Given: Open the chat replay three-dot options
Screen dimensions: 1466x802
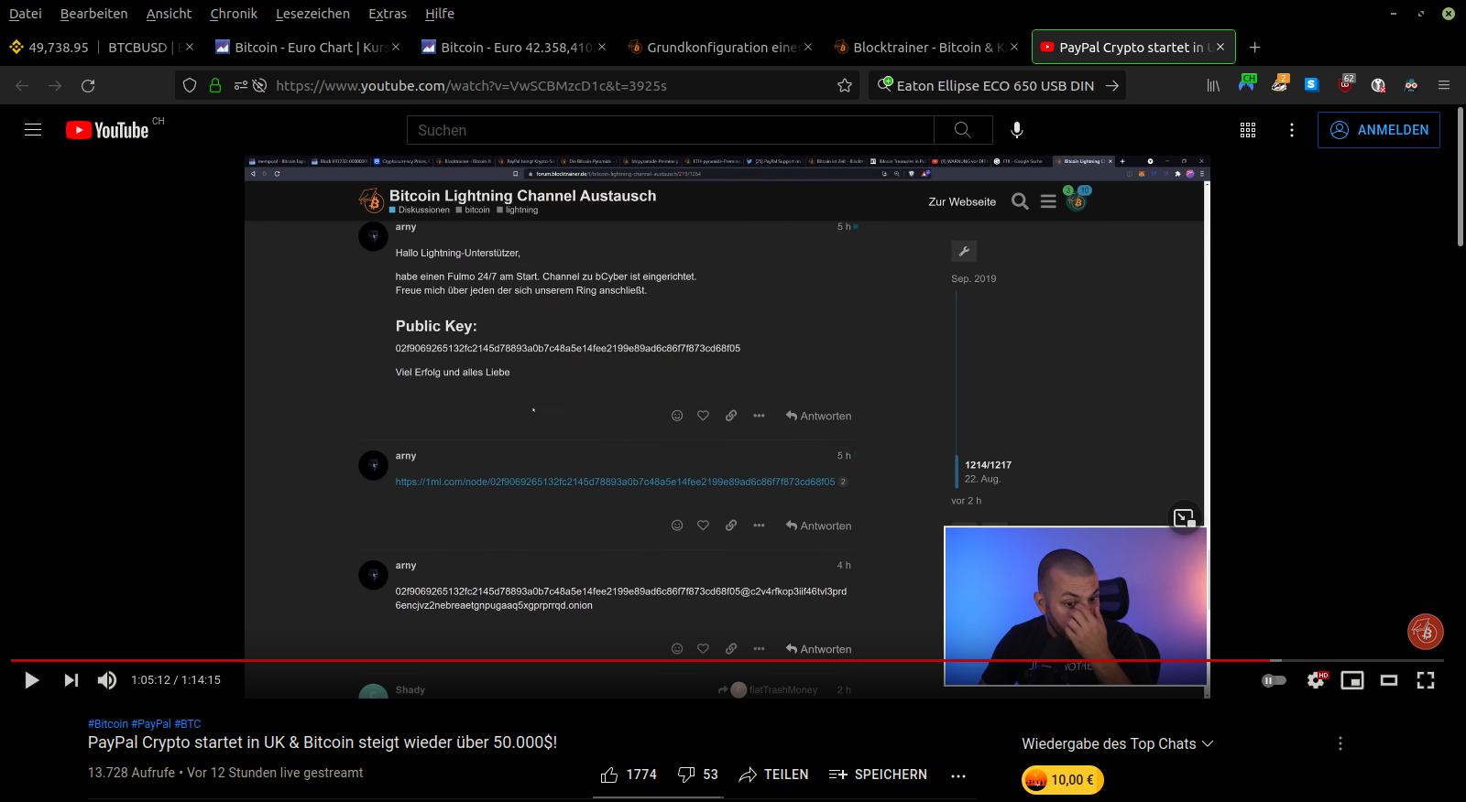Looking at the screenshot, I should tap(1340, 743).
